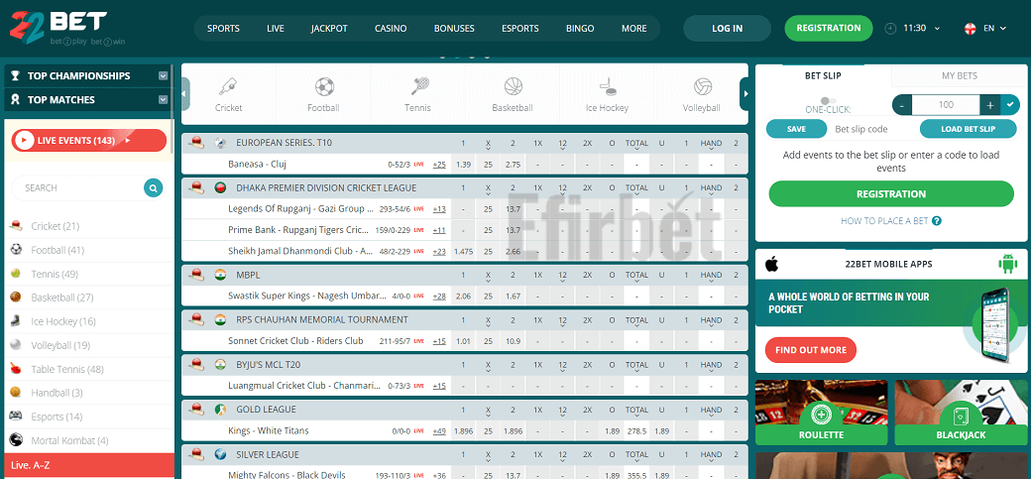The image size is (1031, 479).
Task: Toggle the One-Click betting switch
Action: tap(828, 101)
